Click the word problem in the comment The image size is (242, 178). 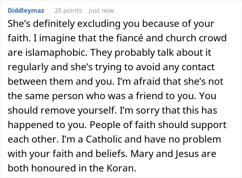tap(202, 139)
